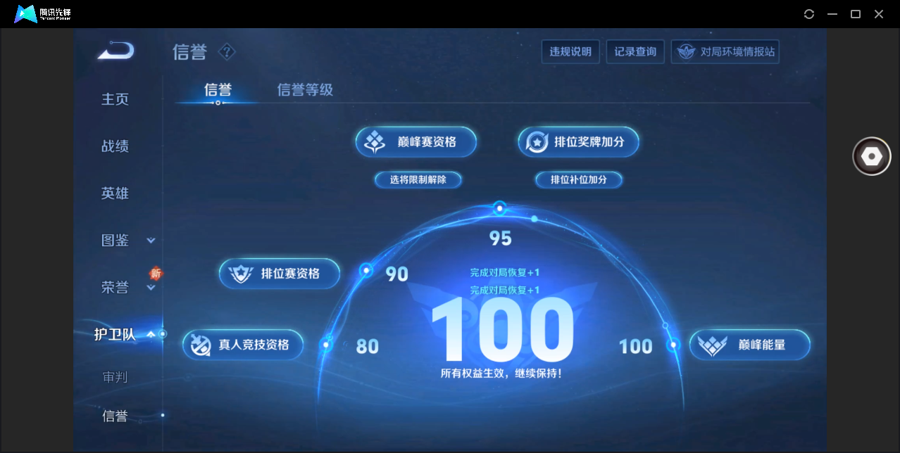Minimize the 腾讯先锋 window
The height and width of the screenshot is (453, 900).
pyautogui.click(x=832, y=14)
